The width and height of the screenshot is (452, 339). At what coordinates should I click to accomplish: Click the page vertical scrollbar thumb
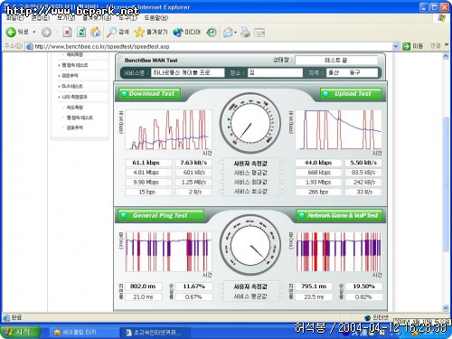pos(446,184)
